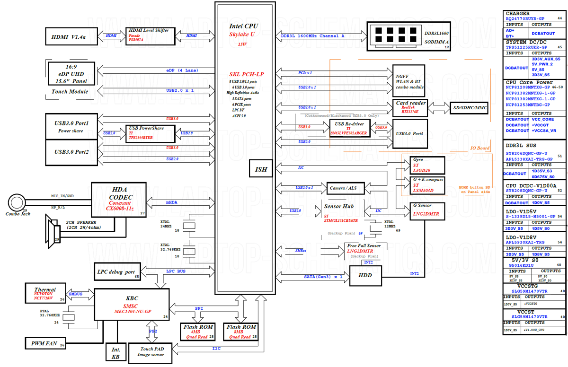Viewport: 568px width, 367px height.
Task: Click the HOME button BD on Panel side note
Action: pos(475,189)
